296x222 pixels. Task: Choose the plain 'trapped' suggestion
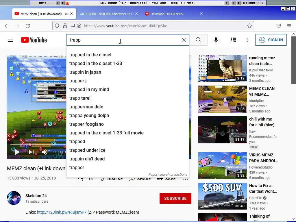coord(127,142)
